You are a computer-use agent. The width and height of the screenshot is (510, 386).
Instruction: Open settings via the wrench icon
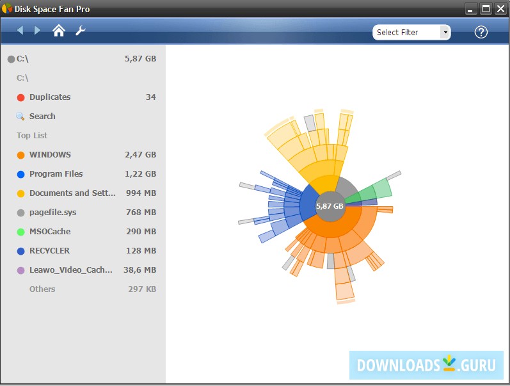[x=81, y=31]
